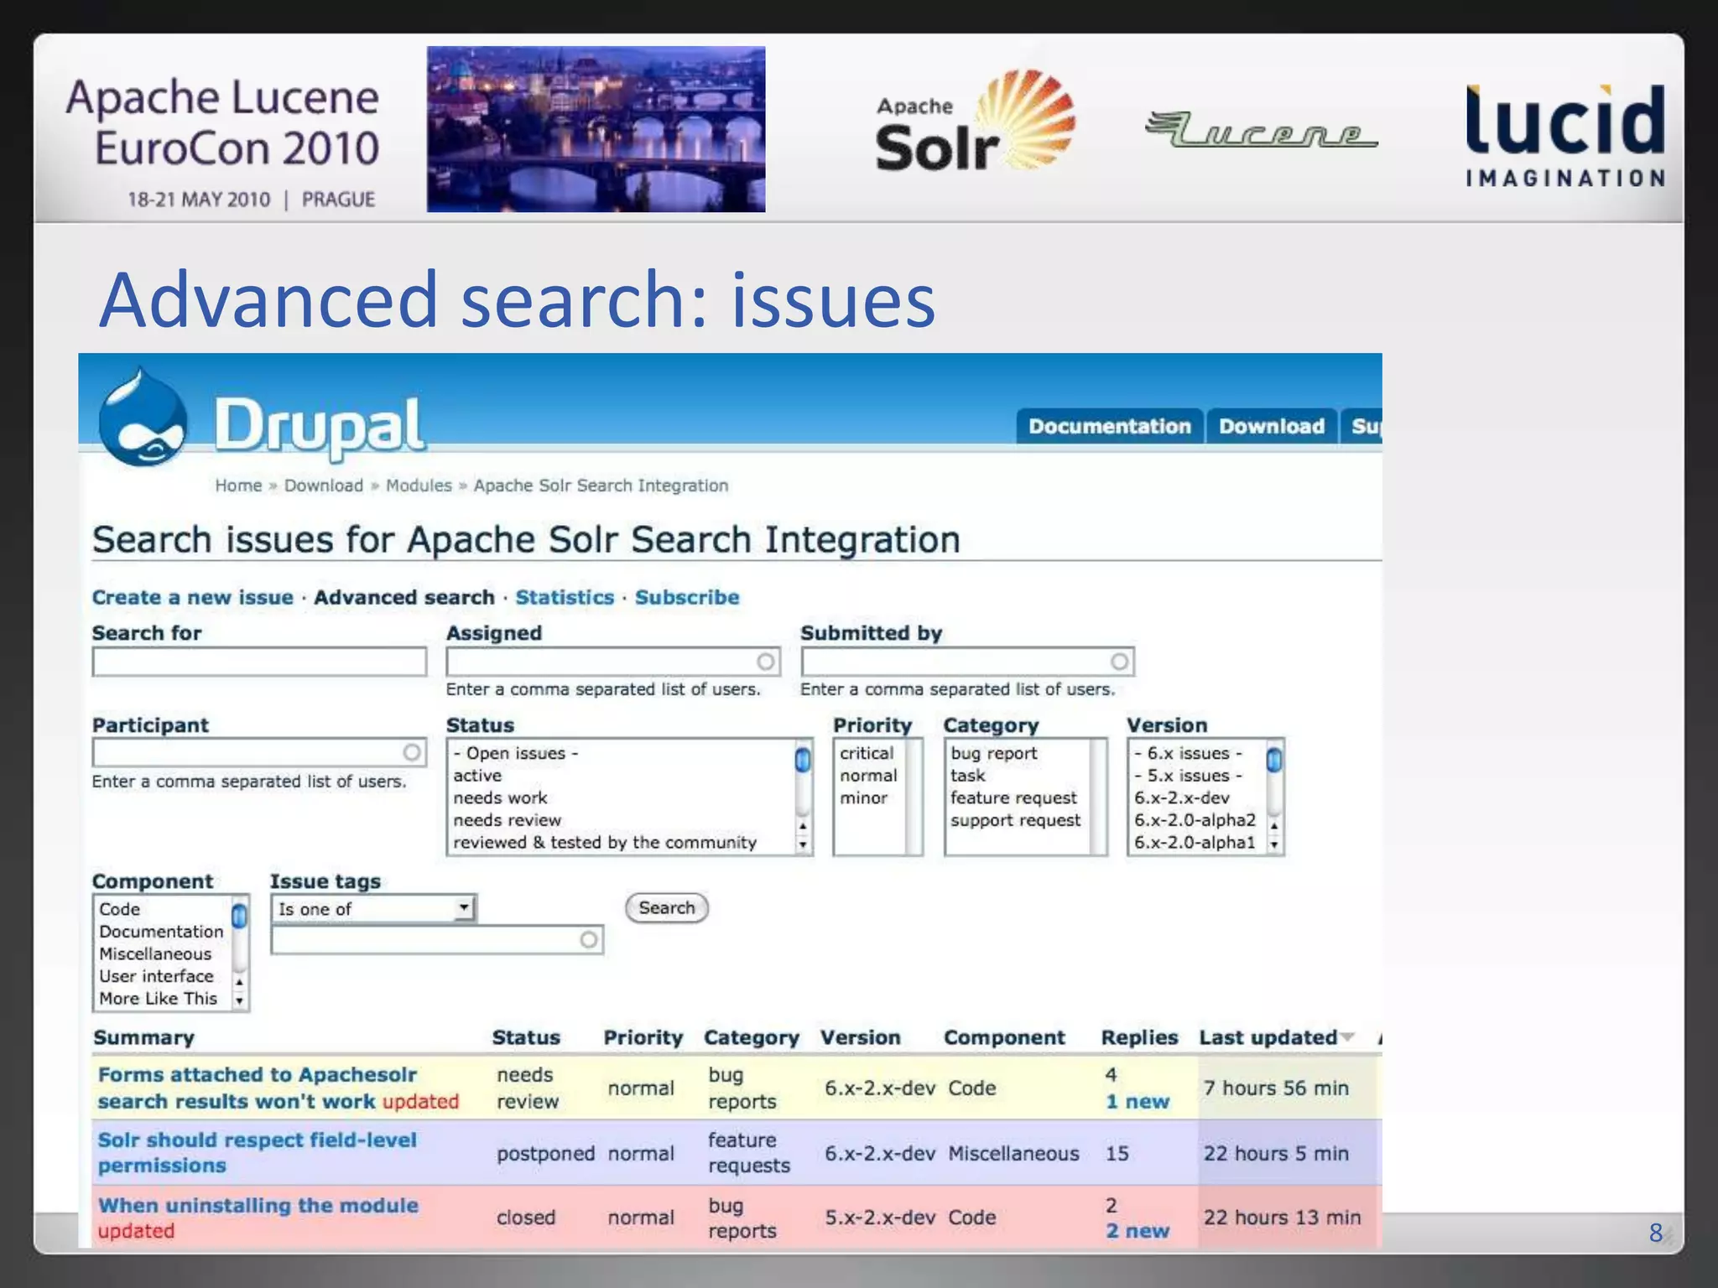Open the Modules breadcrumb link
The height and width of the screenshot is (1288, 1718).
(x=419, y=486)
